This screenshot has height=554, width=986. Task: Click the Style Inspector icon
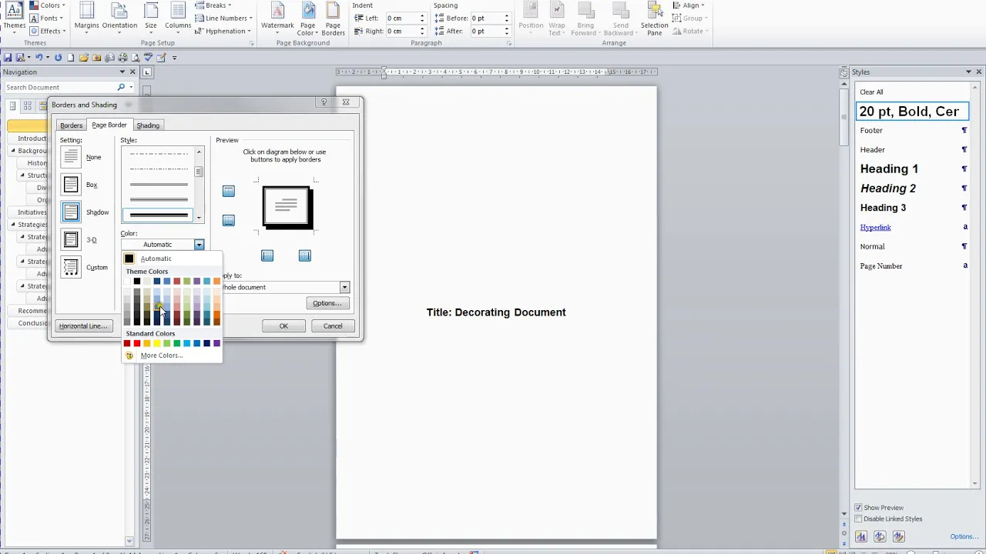click(880, 536)
